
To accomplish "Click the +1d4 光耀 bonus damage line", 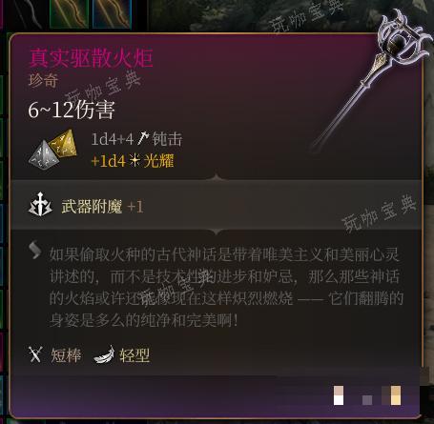I will [x=133, y=161].
